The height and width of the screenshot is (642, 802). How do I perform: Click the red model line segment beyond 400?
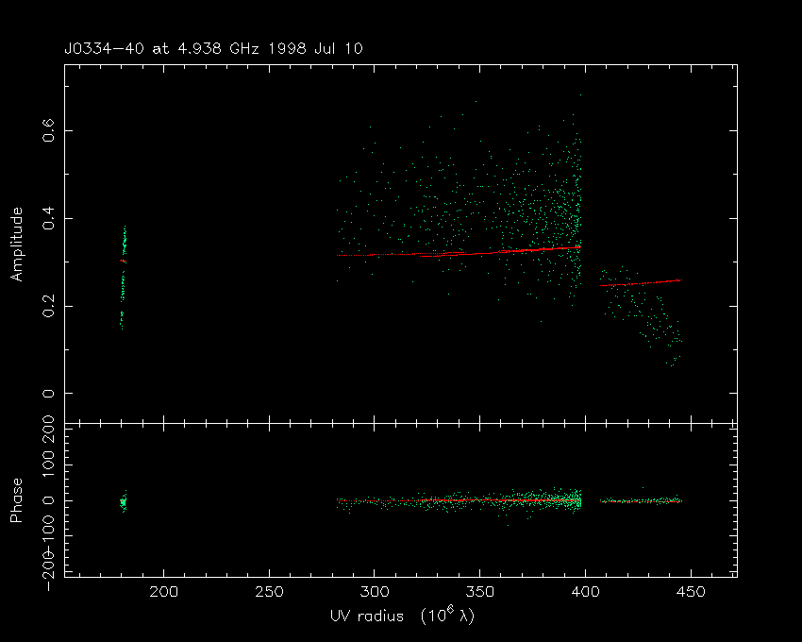coord(641,282)
